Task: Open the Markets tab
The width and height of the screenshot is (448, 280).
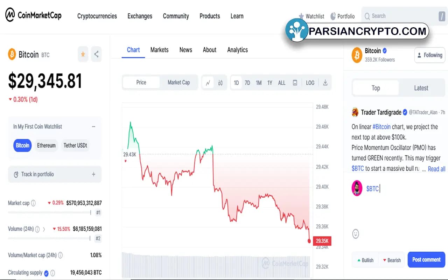Action: (x=159, y=50)
